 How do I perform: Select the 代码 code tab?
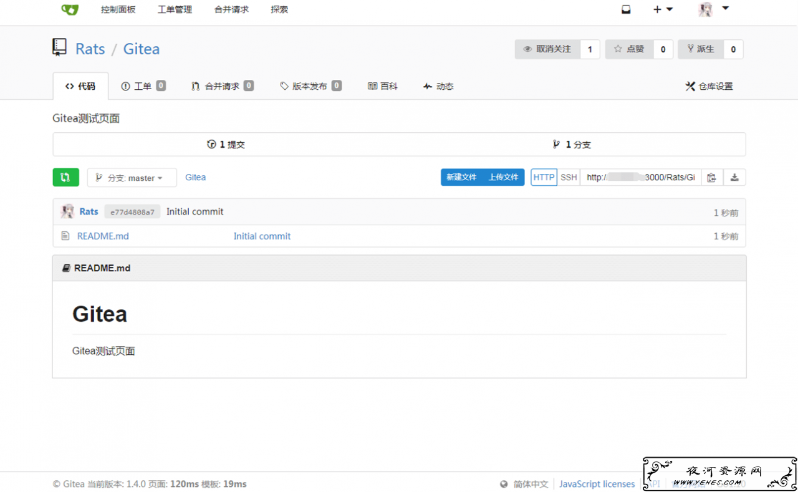coord(80,86)
